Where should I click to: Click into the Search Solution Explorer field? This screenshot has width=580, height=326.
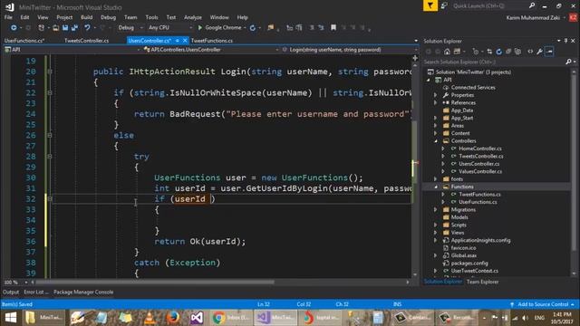click(494, 62)
